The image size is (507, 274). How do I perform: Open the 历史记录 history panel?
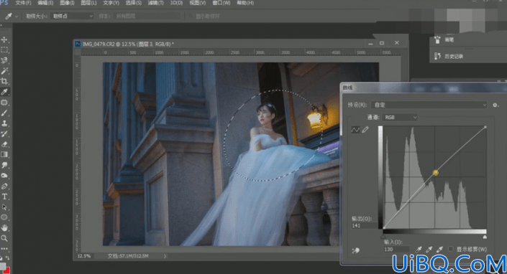tap(454, 57)
